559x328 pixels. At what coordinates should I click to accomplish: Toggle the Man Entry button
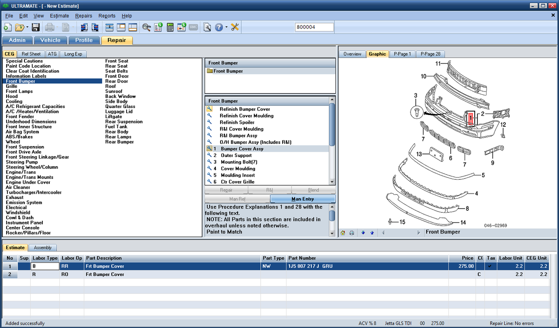[303, 199]
